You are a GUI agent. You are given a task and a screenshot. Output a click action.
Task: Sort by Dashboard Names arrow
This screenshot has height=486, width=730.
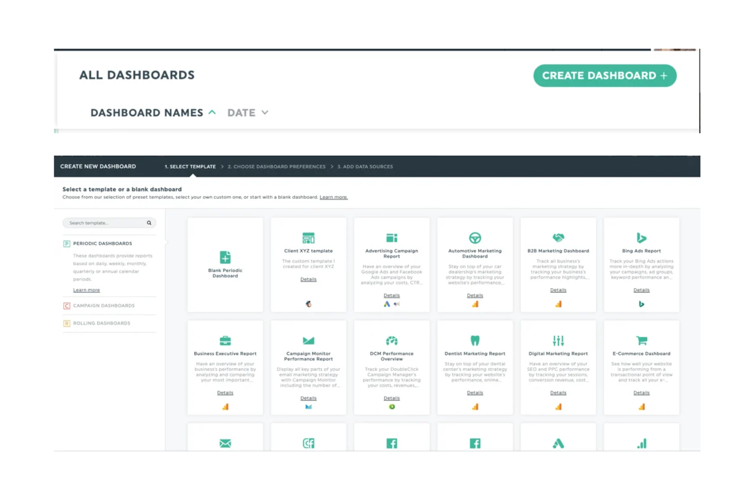(x=212, y=112)
